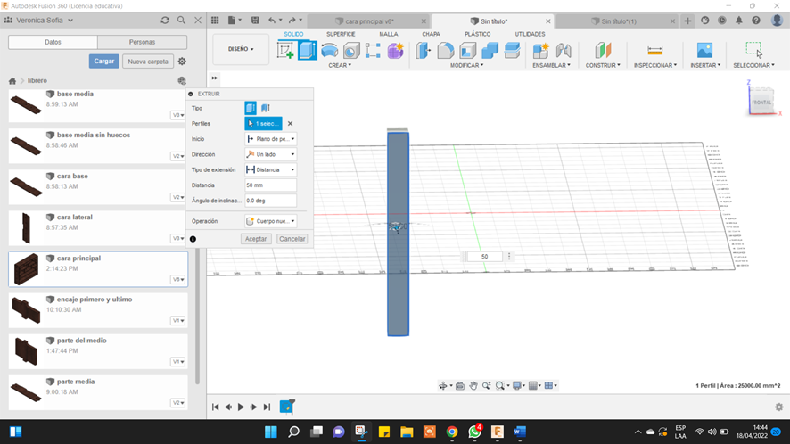790x444 pixels.
Task: Select the Fillet tool
Action: 446,51
